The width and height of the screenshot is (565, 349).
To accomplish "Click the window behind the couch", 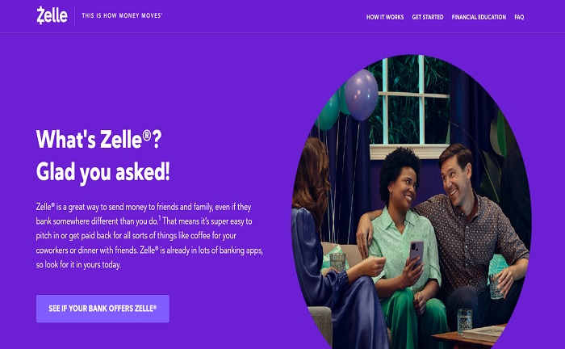I will point(409,104).
